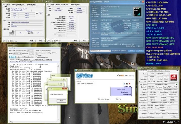Click the BIOS save chip icon in GPU-Z
This screenshot has width=181, height=124.
tap(176, 84)
